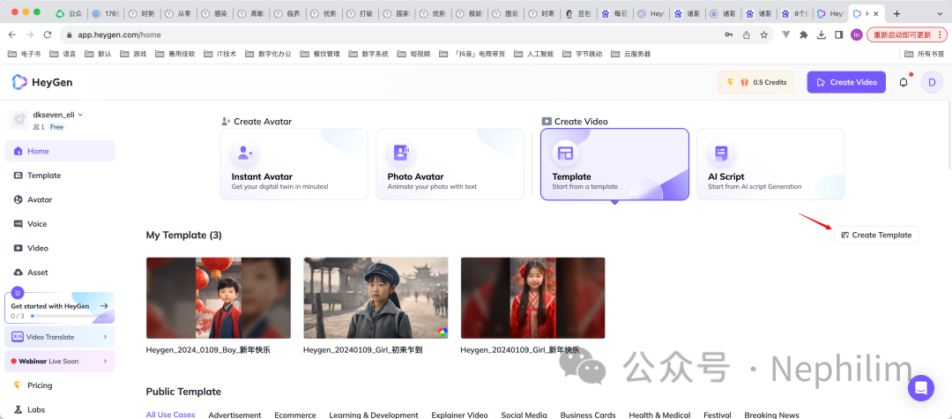Viewport: 952px width, 419px height.
Task: Click the HeyGen logo
Action: pos(42,82)
